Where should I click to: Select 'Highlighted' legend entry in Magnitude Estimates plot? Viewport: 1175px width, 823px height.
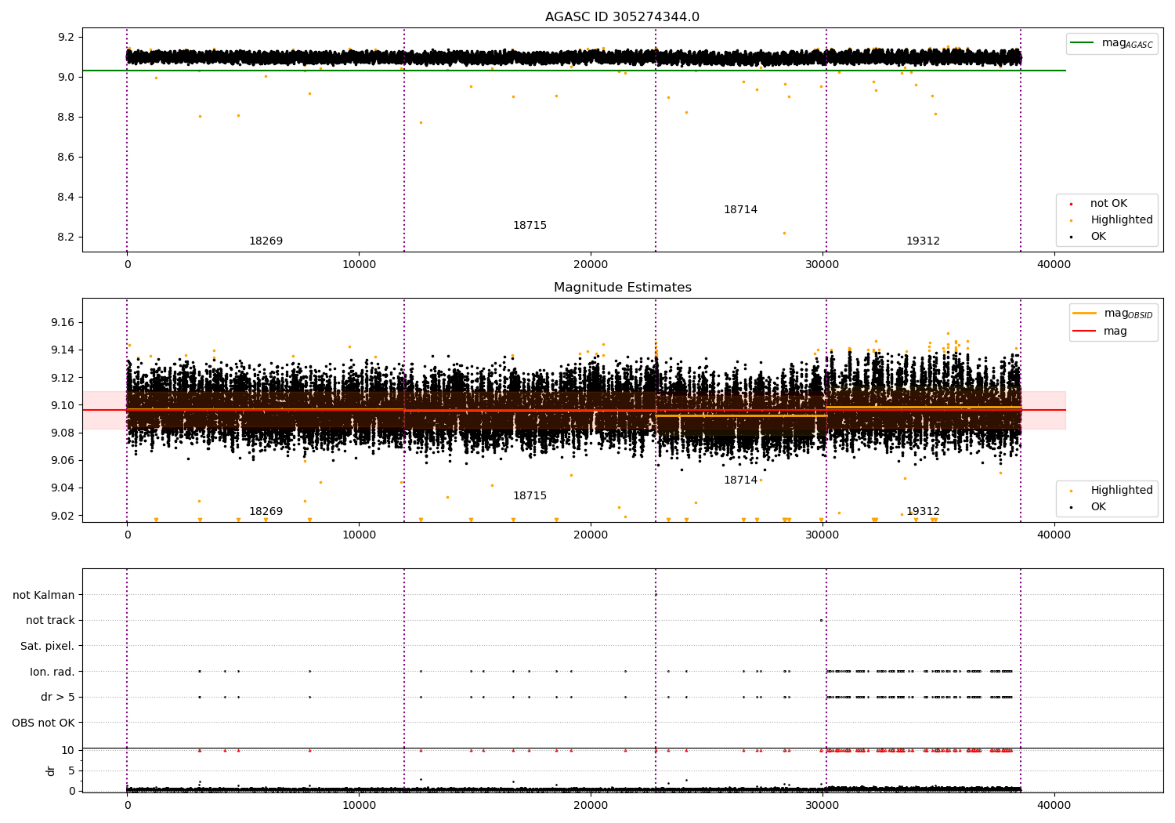tap(1122, 491)
